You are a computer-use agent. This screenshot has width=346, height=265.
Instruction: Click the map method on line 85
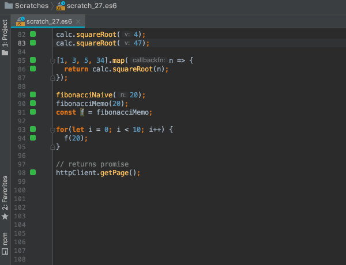[118, 60]
